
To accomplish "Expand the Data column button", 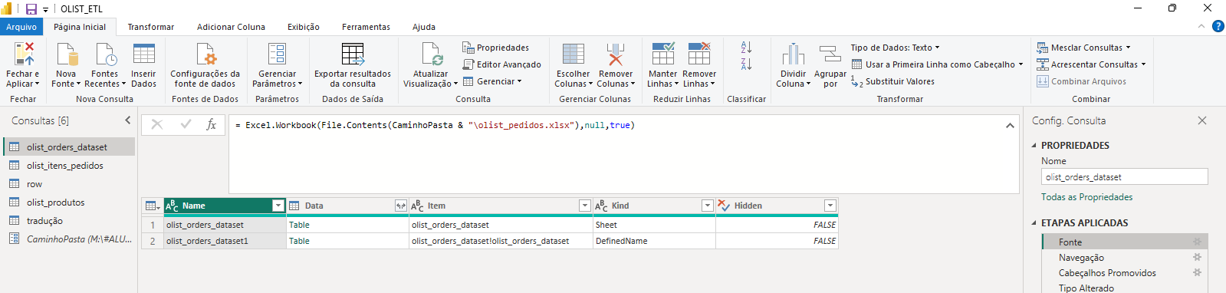I will click(400, 206).
